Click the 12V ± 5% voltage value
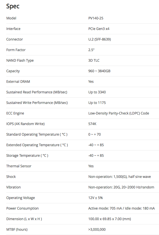This screenshot has height=235, width=159. click(95, 198)
